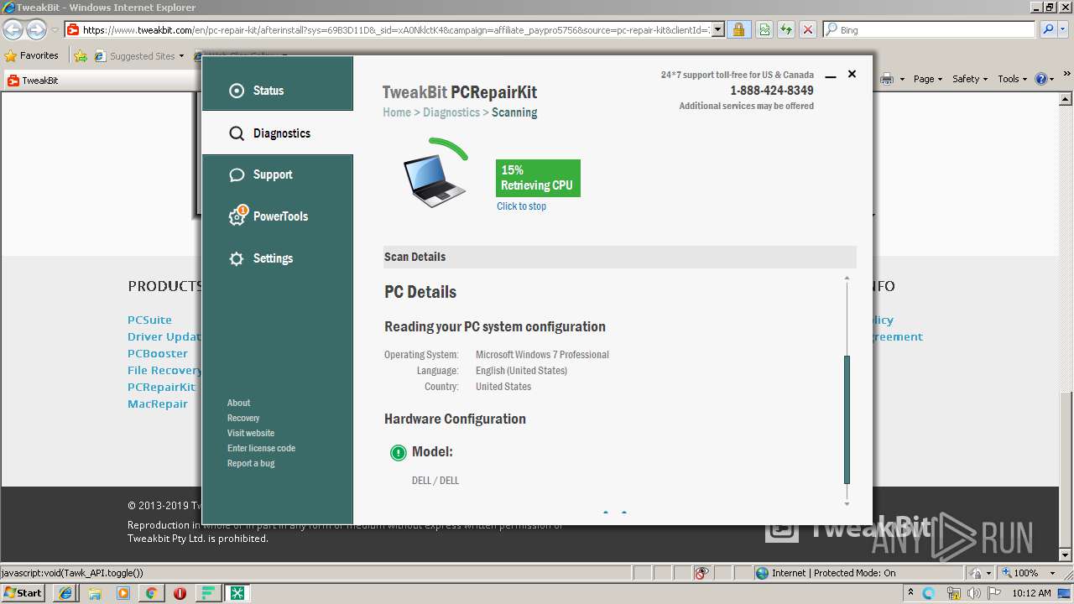This screenshot has height=604, width=1074.
Task: Click the Chrome taskbar icon
Action: tap(152, 593)
